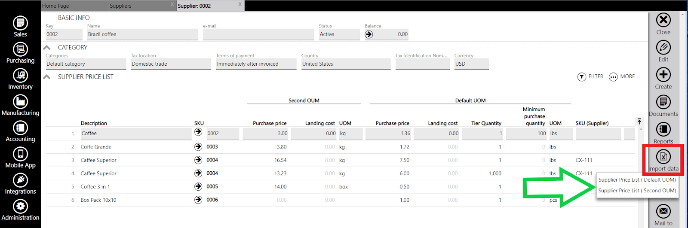Screen dimensions: 688x228
Task: Click the Currency field USD
Action: [x=471, y=64]
